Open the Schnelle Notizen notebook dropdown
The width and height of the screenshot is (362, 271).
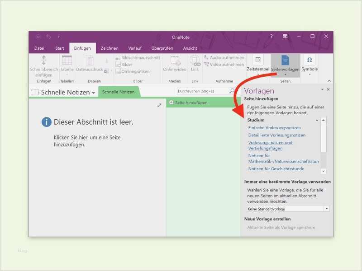pos(94,92)
